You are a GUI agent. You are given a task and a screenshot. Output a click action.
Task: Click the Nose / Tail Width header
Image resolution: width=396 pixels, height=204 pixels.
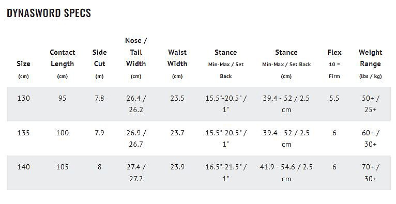coord(136,58)
